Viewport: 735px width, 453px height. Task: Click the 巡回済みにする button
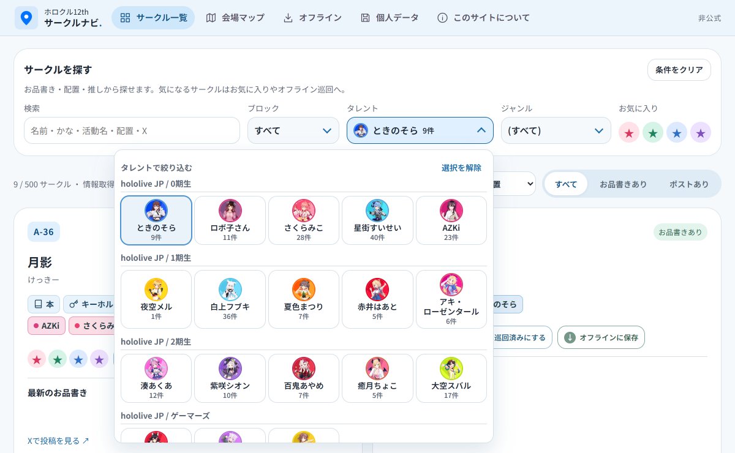pos(522,337)
